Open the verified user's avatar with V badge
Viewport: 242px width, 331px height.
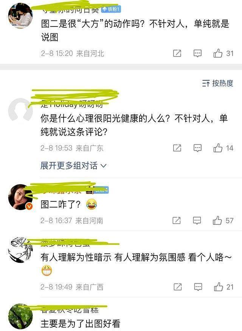(20, 197)
